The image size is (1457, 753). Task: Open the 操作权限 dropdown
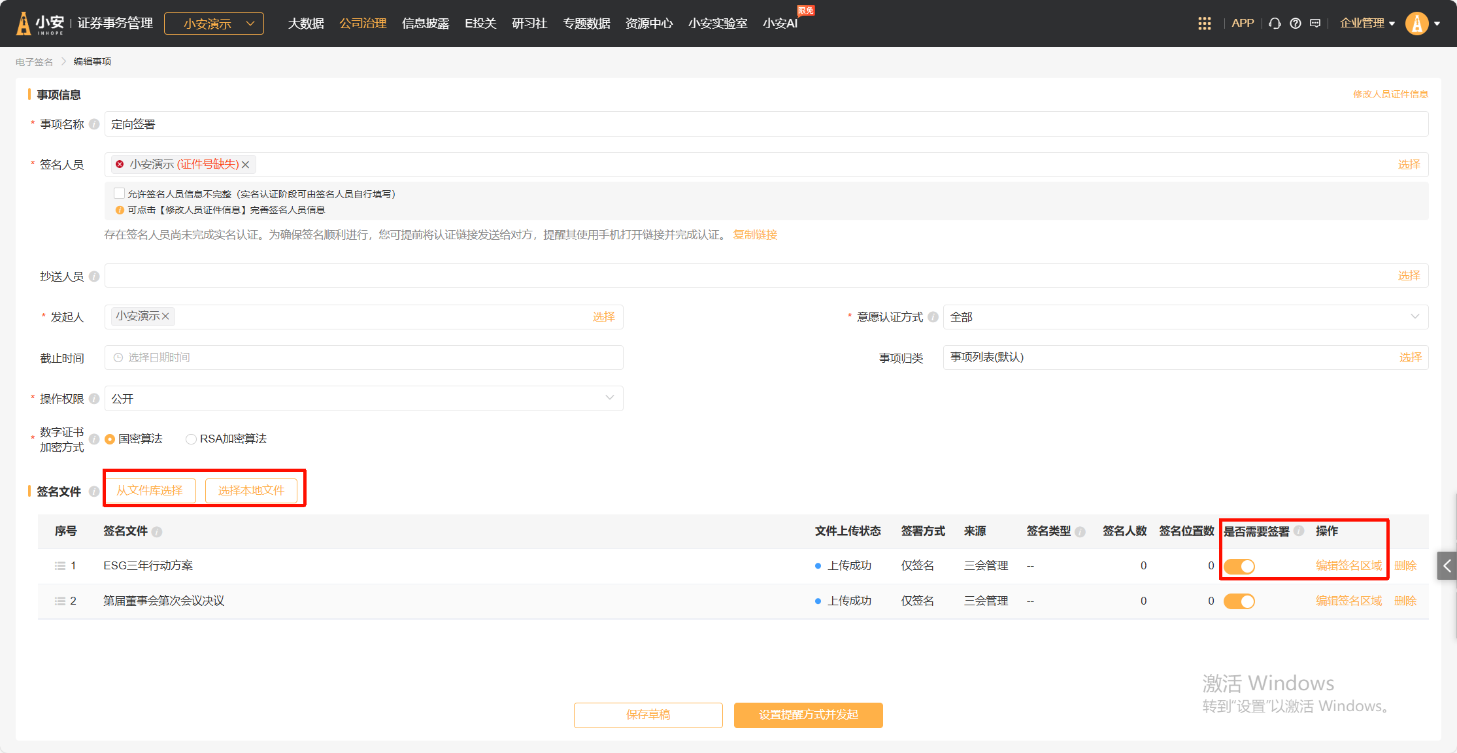pos(363,399)
